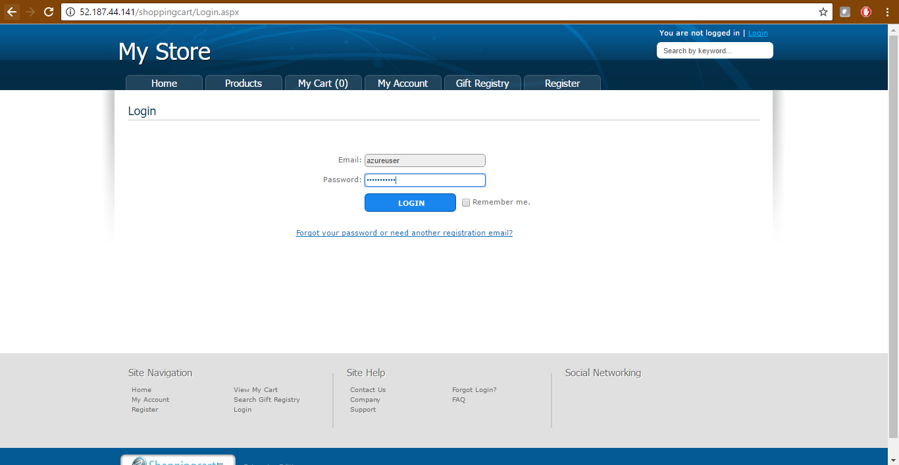Screen dimensions: 899x465
Task: Click the forgot your password link
Action: [404, 233]
